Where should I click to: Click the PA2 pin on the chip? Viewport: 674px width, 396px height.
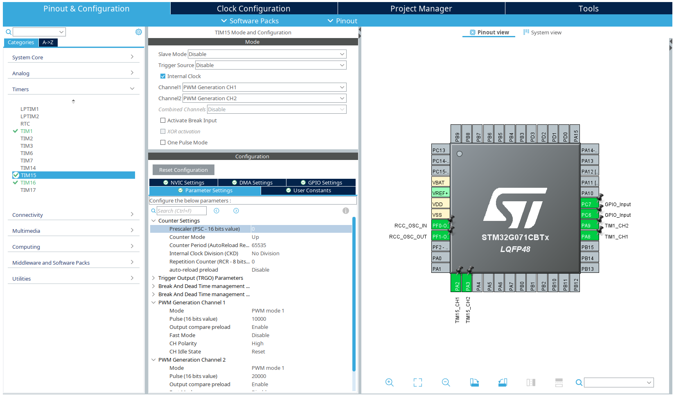coord(456,283)
